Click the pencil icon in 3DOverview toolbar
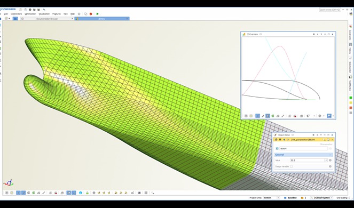354x208 pixels. (263, 116)
